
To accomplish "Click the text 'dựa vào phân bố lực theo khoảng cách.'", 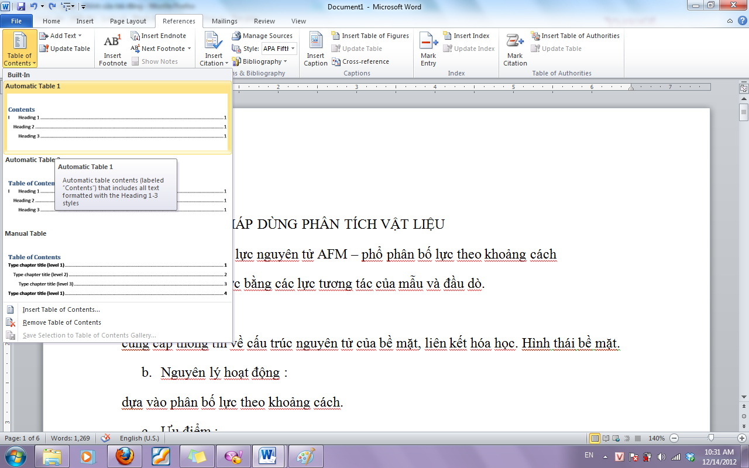I will [232, 402].
